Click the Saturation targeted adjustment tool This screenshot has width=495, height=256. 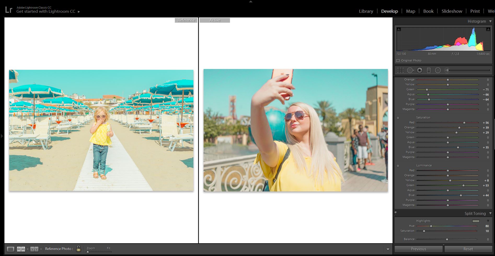(x=398, y=118)
